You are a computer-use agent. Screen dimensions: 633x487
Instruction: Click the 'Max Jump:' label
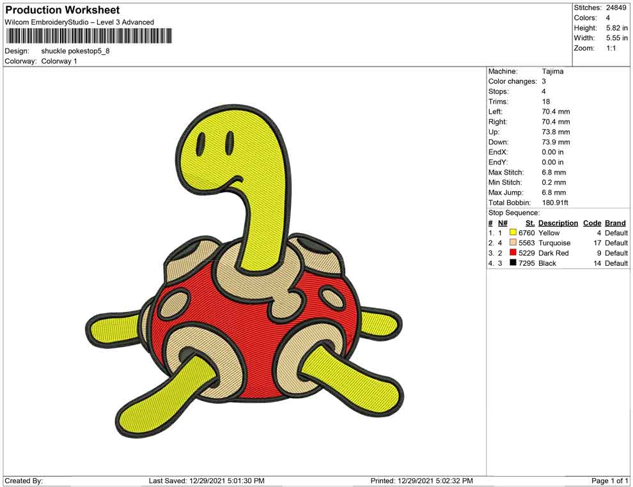click(x=506, y=192)
